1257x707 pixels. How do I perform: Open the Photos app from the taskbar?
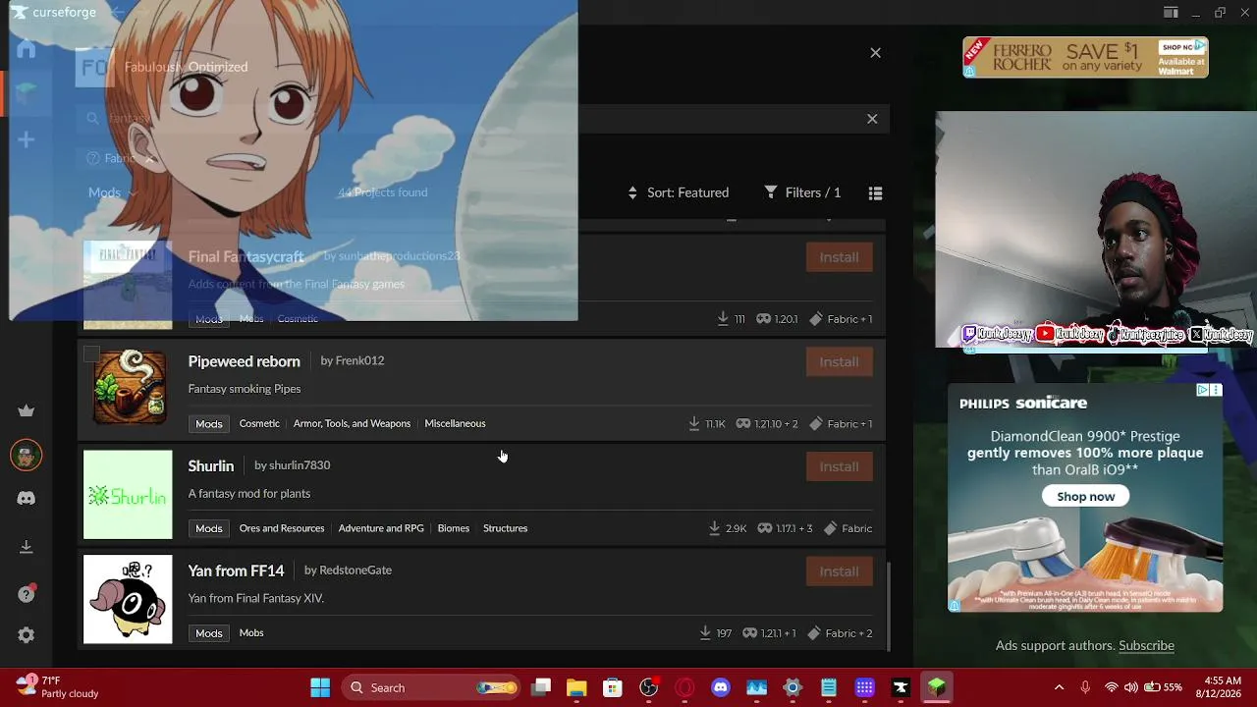[x=756, y=687]
